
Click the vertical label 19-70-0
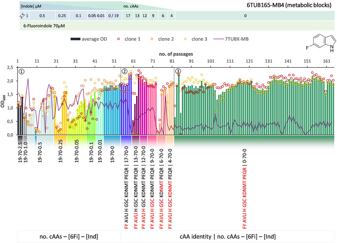coord(112,155)
